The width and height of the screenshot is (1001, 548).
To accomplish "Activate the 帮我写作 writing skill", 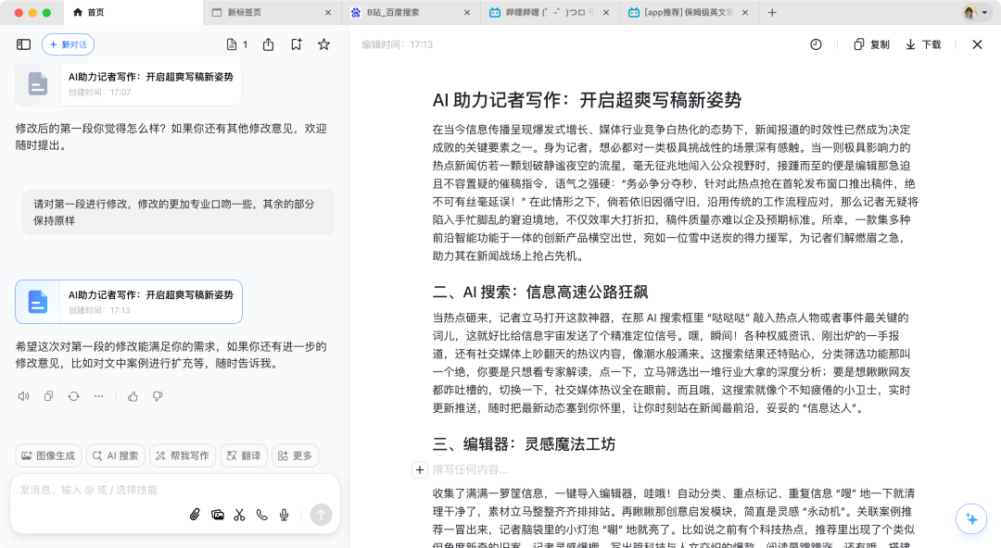I will [x=182, y=455].
